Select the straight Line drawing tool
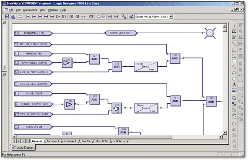This screenshot has width=248, height=160. (234, 44)
